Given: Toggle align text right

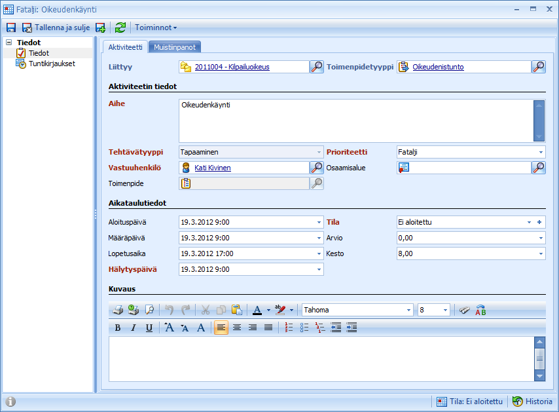Looking at the screenshot, I should 253,328.
